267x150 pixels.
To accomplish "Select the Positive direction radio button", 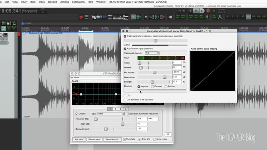I will coord(166,87).
